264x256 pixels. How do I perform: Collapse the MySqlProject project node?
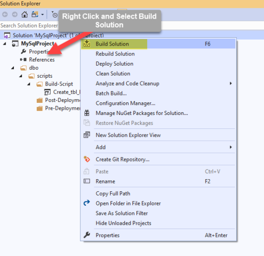[x=5, y=44]
